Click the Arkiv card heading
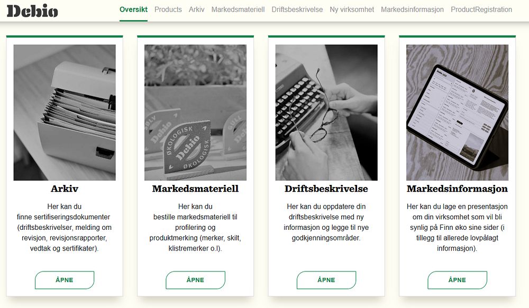The height and width of the screenshot is (308, 529). (65, 189)
